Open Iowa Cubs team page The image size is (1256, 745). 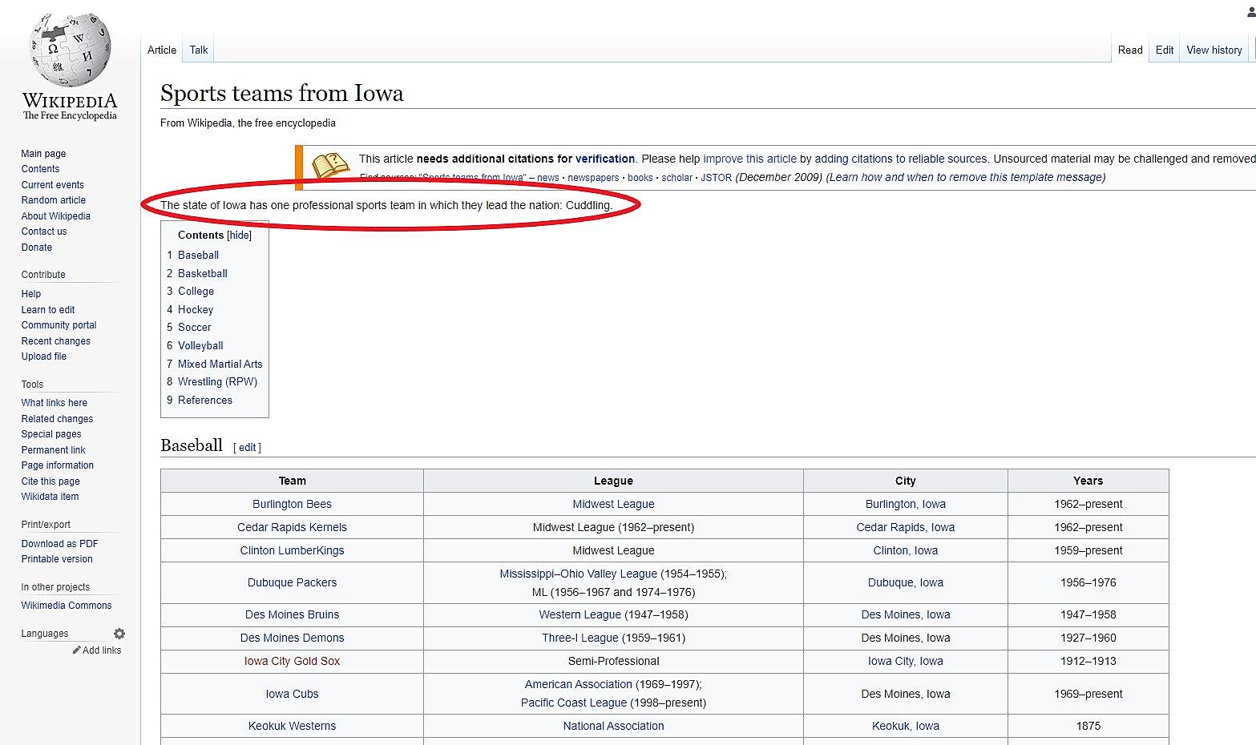(292, 694)
